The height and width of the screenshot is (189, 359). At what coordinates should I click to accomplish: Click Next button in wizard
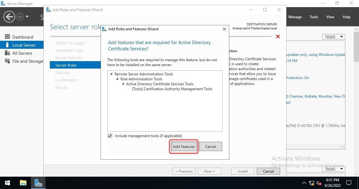210,171
